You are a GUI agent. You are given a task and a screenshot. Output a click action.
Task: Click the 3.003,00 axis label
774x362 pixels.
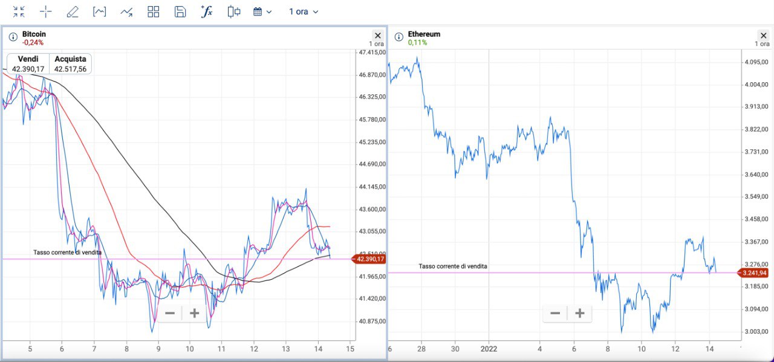756,331
